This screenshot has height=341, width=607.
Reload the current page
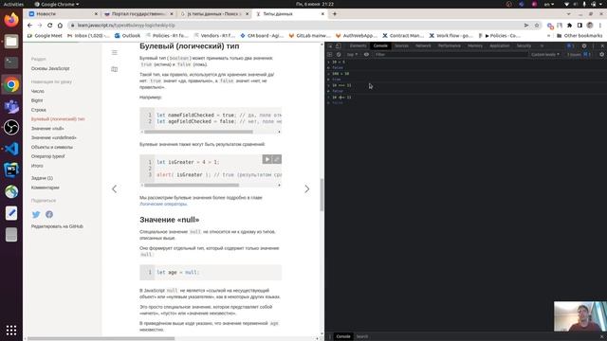pos(50,26)
